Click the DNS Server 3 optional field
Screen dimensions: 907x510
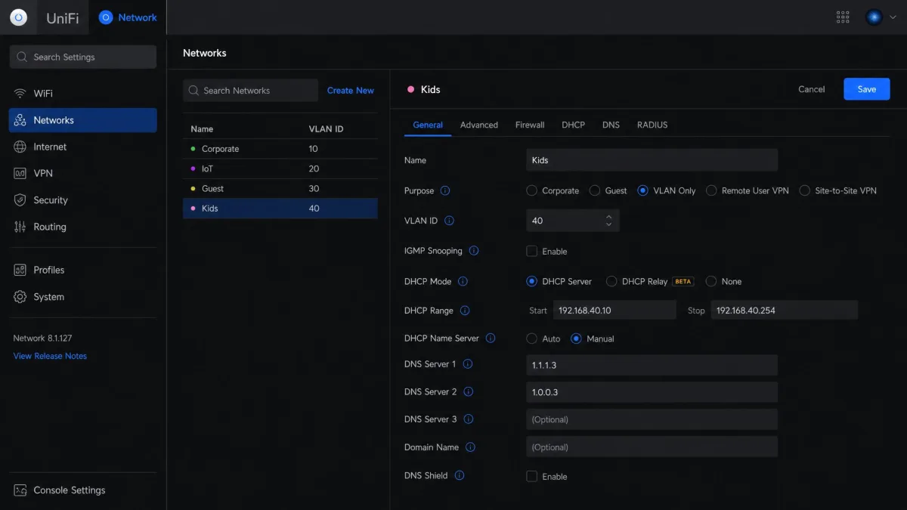point(652,419)
